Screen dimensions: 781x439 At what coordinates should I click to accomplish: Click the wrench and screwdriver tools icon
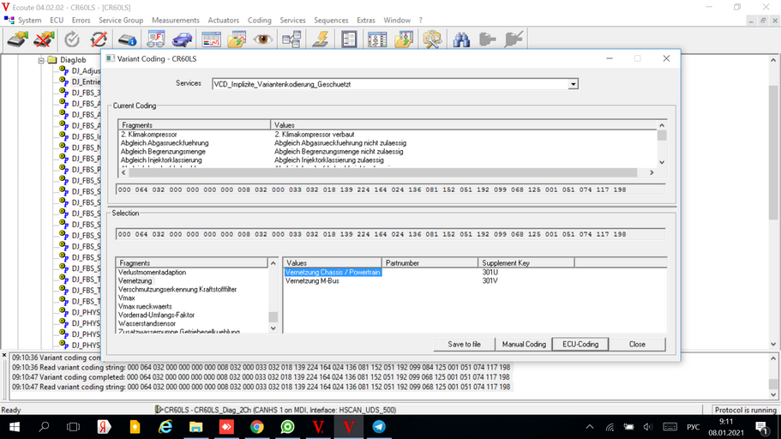(432, 39)
